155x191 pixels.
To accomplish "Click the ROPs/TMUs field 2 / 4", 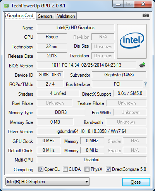I will coord(50,84).
